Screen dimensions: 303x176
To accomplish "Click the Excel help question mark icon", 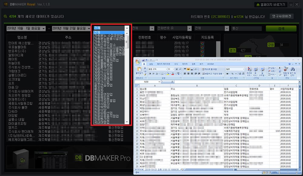I will coord(289,64).
